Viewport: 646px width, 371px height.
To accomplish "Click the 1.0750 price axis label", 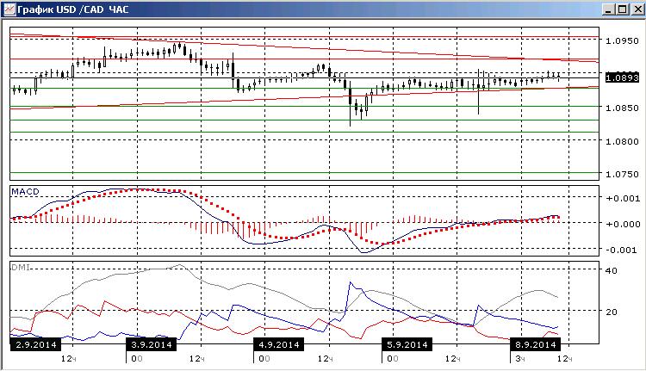I will point(622,174).
